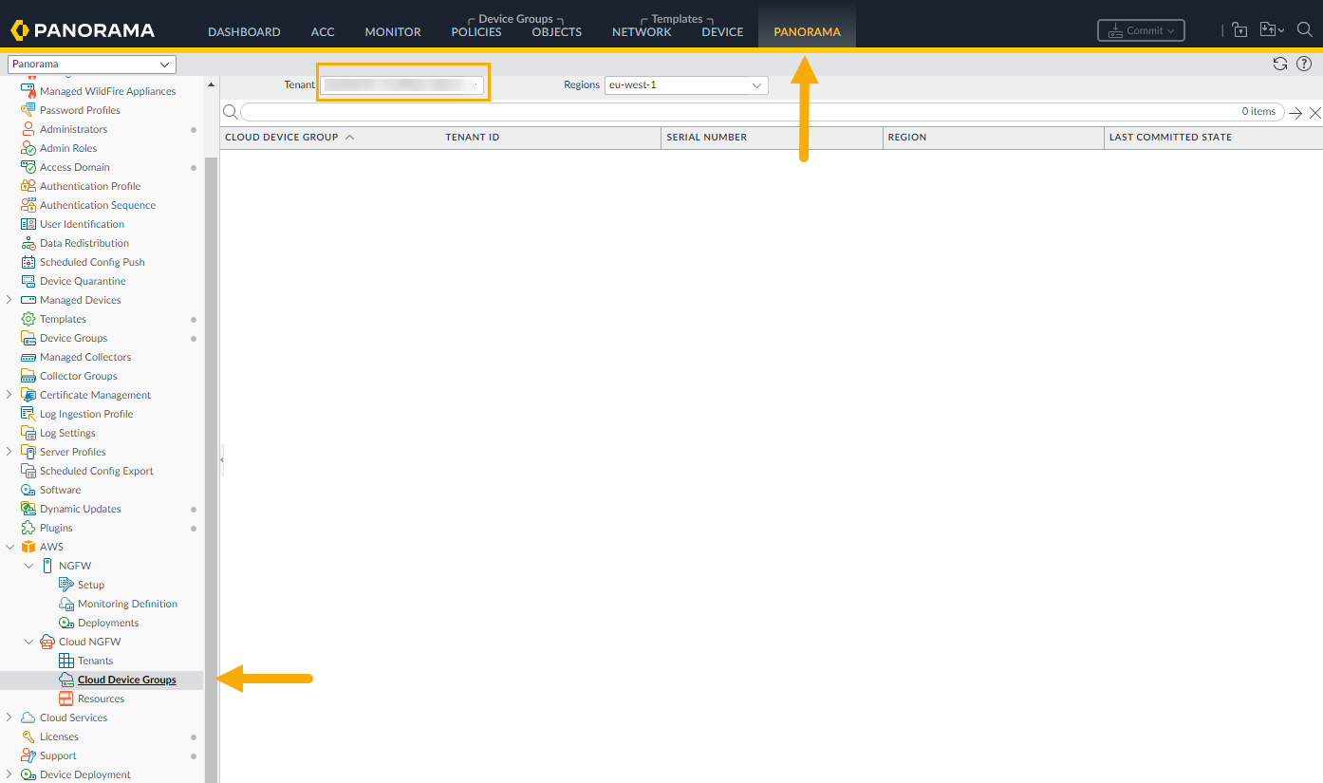The image size is (1323, 783).
Task: Click the Collector Groups icon
Action: [x=28, y=376]
